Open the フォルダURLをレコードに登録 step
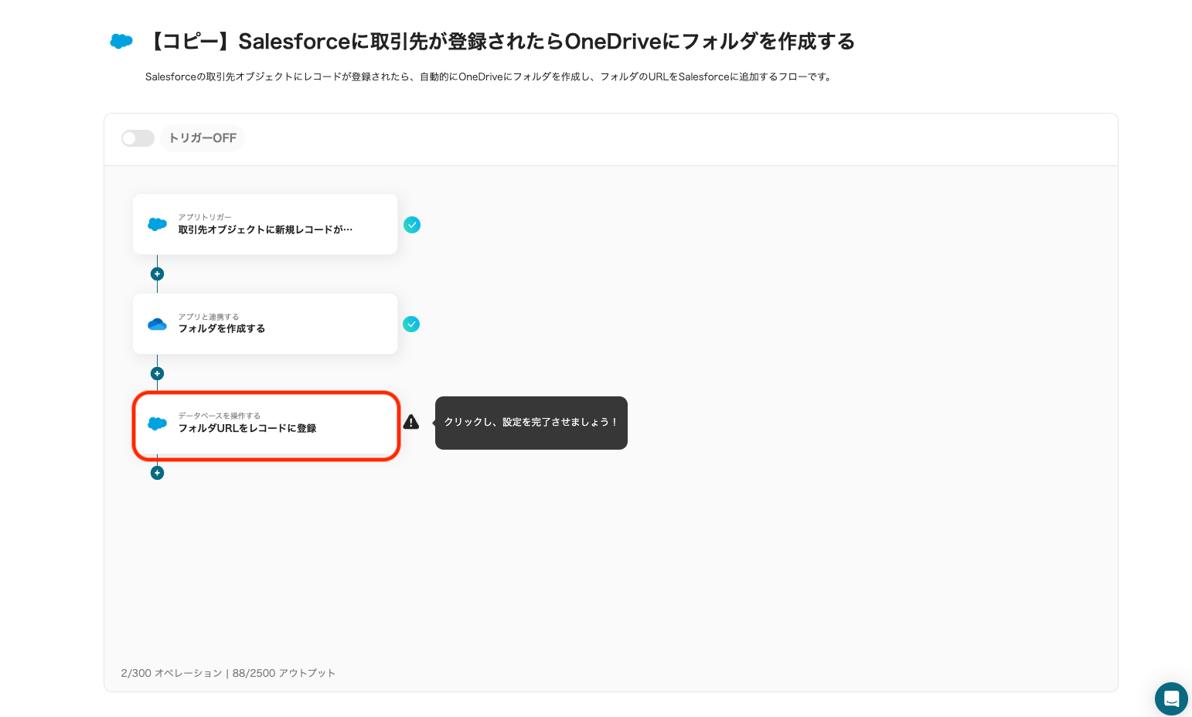 pyautogui.click(x=265, y=428)
